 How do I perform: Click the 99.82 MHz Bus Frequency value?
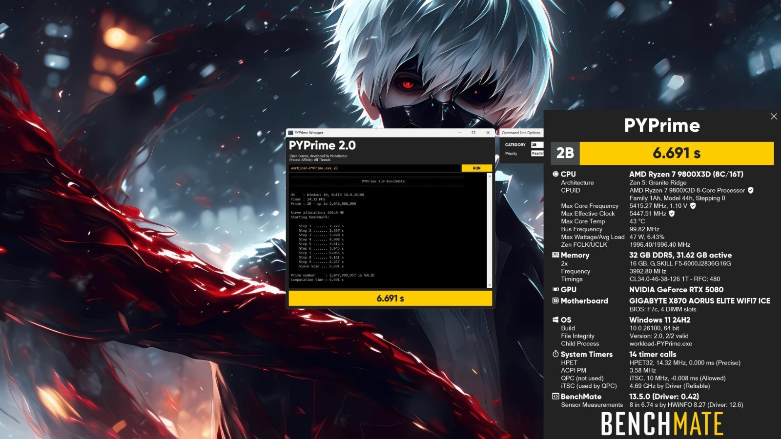644,229
